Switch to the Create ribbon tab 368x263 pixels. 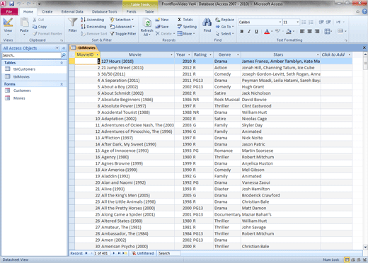[47, 11]
